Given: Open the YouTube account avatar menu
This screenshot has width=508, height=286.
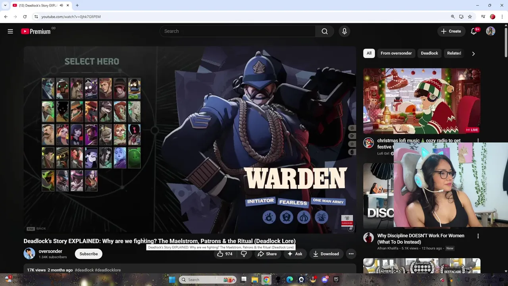Looking at the screenshot, I should (x=491, y=31).
